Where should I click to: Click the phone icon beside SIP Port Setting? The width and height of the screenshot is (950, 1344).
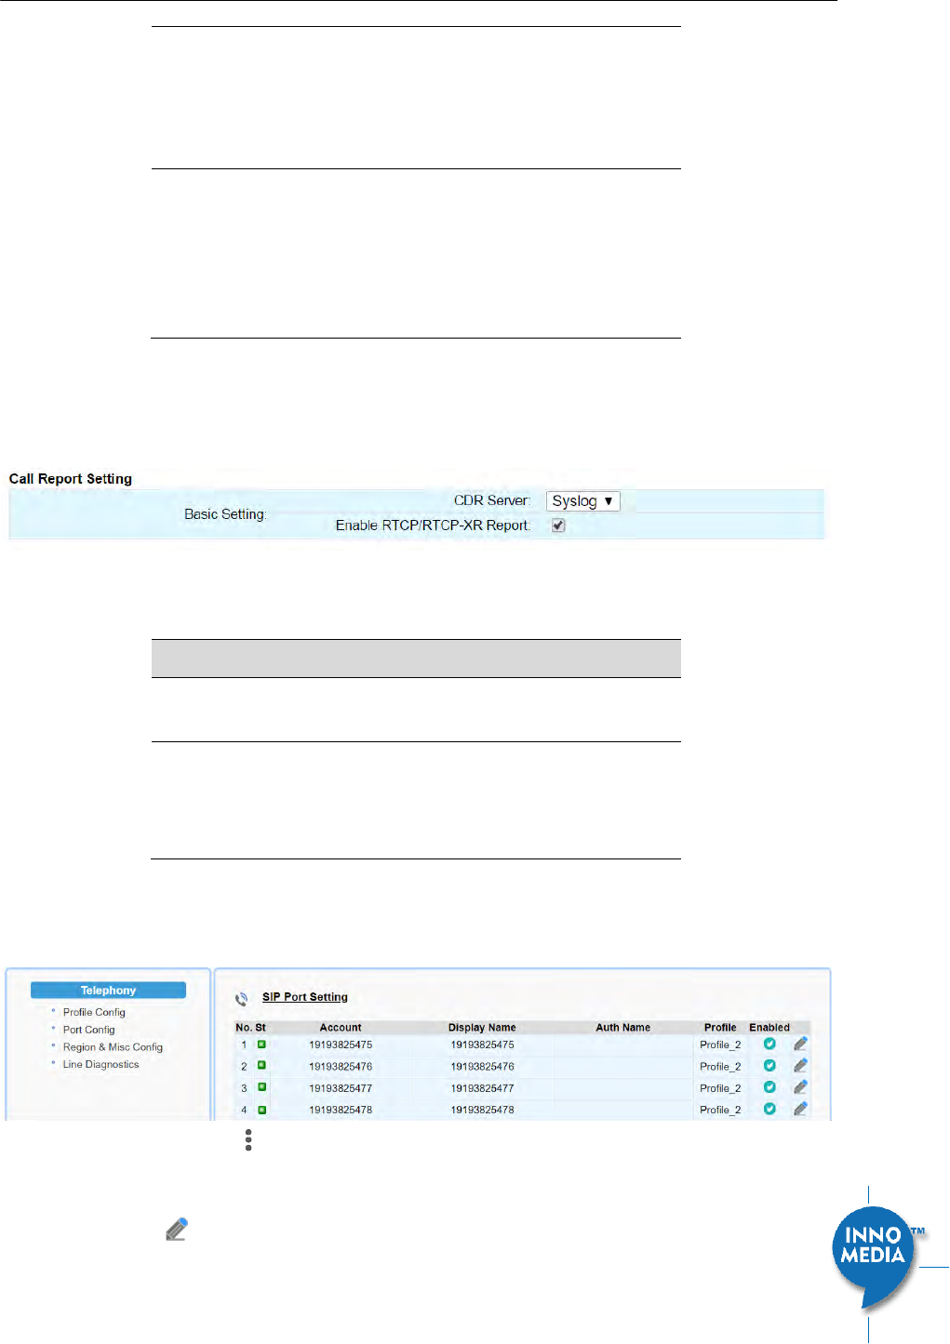click(x=241, y=999)
